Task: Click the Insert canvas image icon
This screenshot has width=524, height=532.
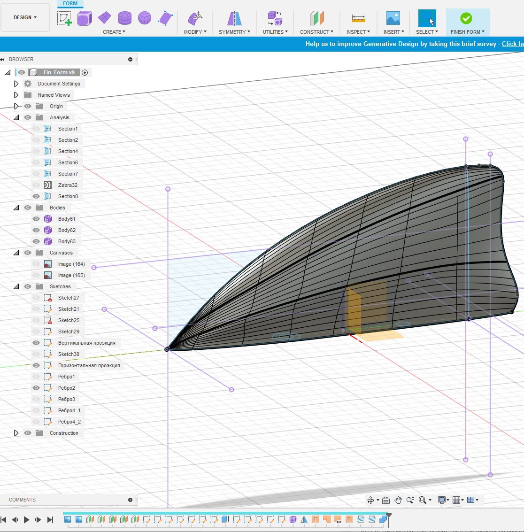Action: click(393, 18)
